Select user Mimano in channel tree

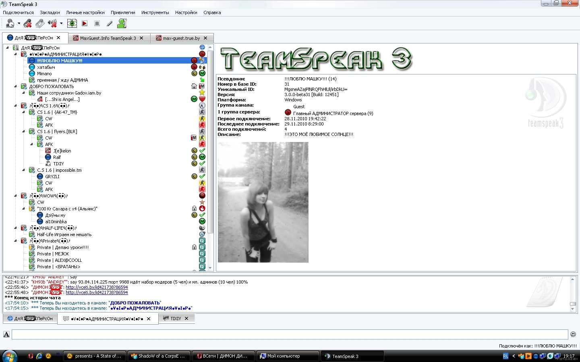pos(44,74)
